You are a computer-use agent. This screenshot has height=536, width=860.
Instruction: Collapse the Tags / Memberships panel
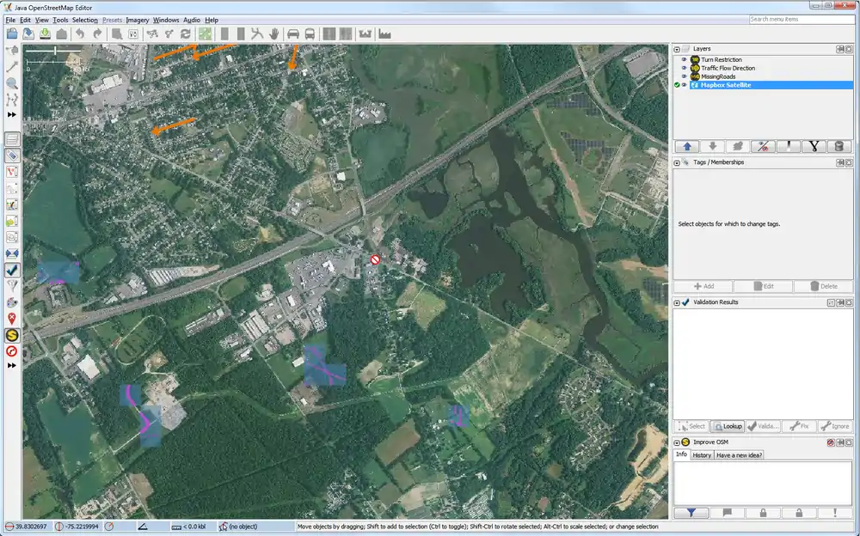[x=677, y=162]
